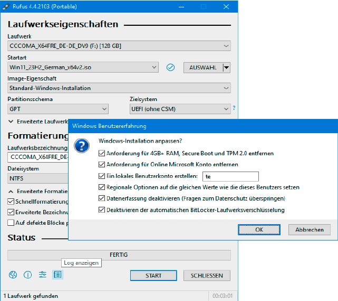This screenshot has height=301, width=338.
Task: Toggle Regionale Optionen checkbox
Action: coord(102,187)
